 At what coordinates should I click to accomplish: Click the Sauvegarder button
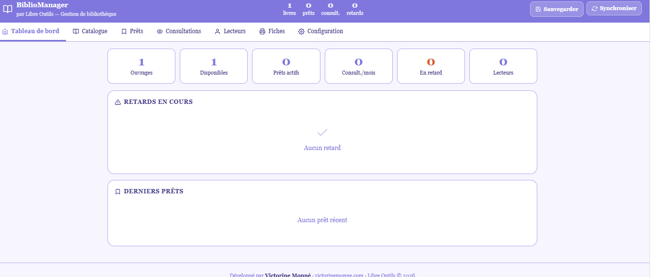tap(557, 8)
